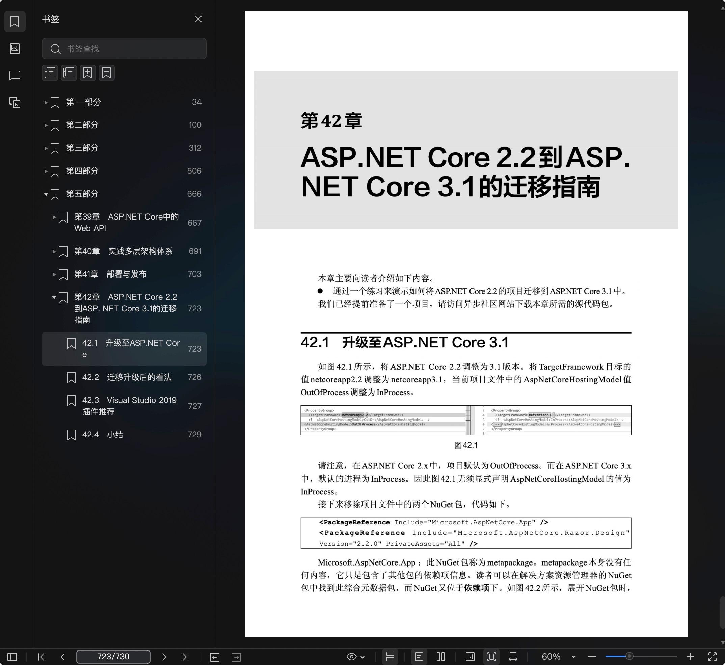Open bookmark 第39章 ASP.NET Core中的Web API

(127, 222)
